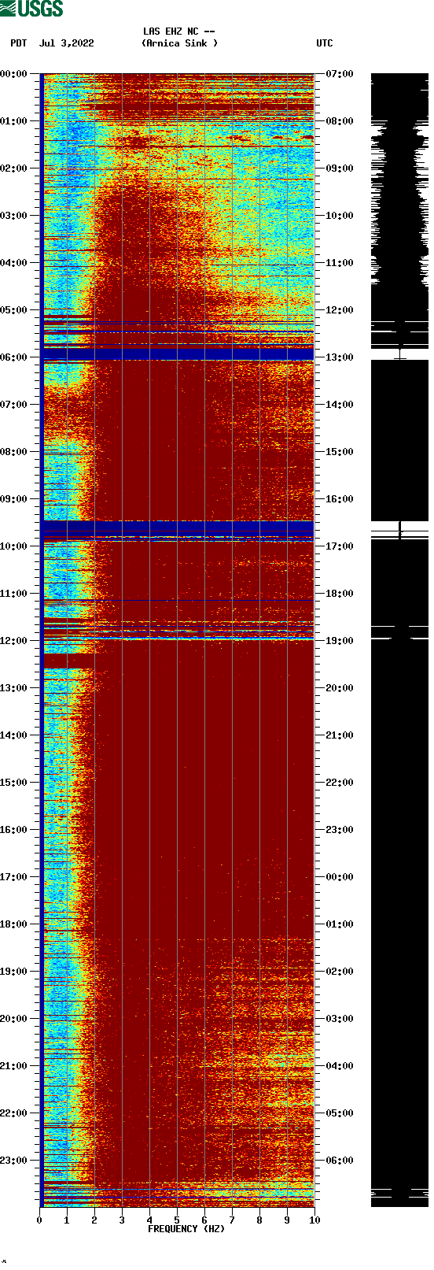Click the 07:00 UTC time label
Image resolution: width=434 pixels, height=1270 pixels.
340,74
